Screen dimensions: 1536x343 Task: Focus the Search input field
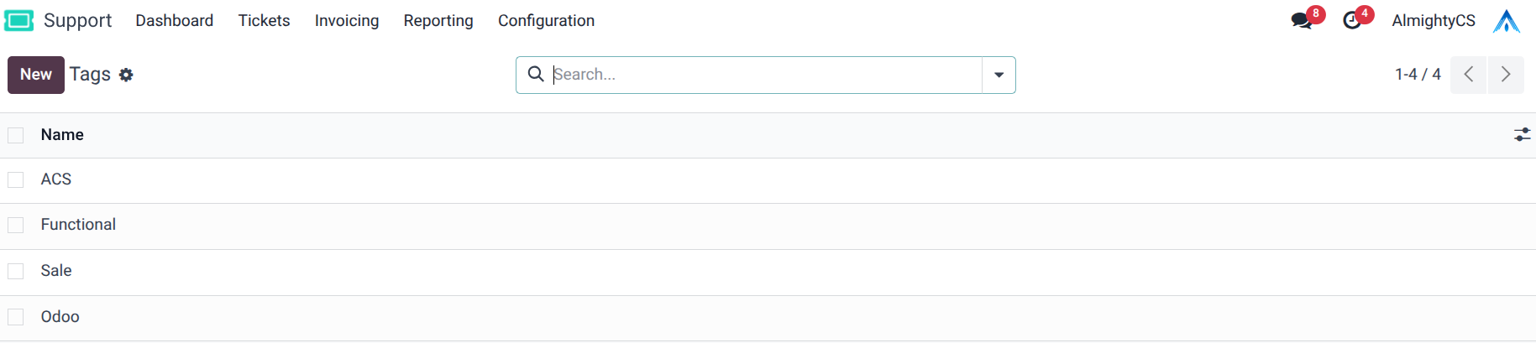(764, 75)
